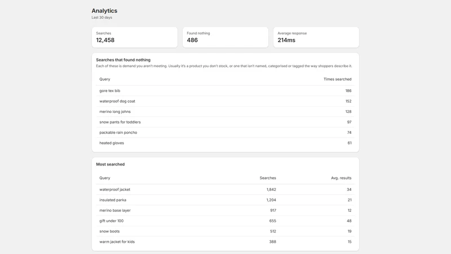
Task: Click the Average response value 214ms
Action: 286,40
